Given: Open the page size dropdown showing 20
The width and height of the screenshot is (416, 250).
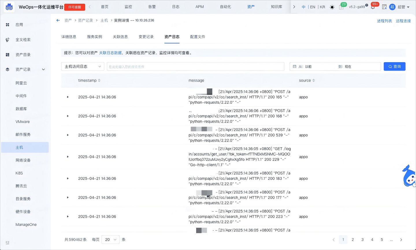Looking at the screenshot, I should pos(110,239).
